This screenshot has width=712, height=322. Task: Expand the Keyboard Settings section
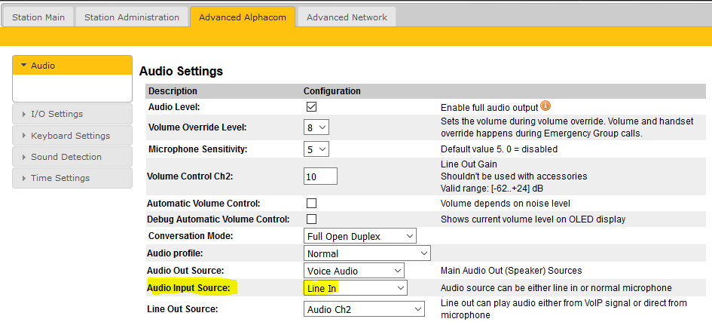[x=72, y=136]
